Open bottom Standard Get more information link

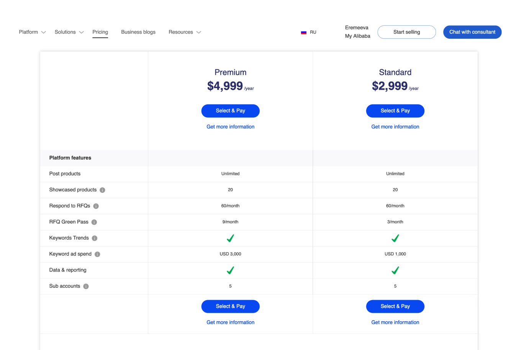395,322
